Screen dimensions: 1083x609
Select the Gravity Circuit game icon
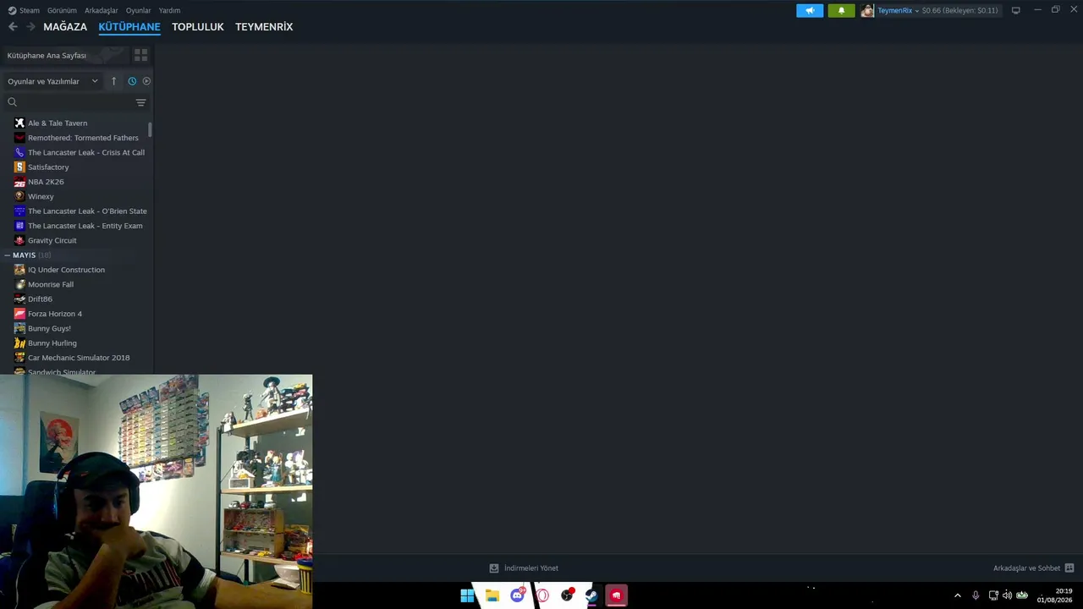pos(19,240)
